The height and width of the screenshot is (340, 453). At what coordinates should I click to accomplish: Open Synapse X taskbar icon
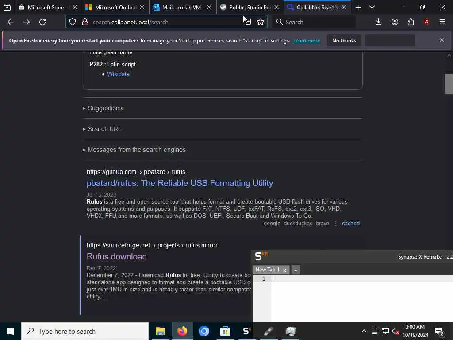[x=247, y=331]
